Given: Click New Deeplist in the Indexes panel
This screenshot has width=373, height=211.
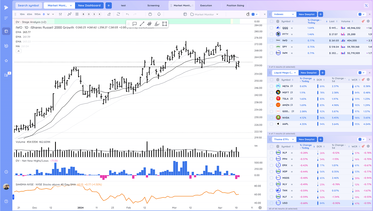Looking at the screenshot, I should click(x=307, y=14).
